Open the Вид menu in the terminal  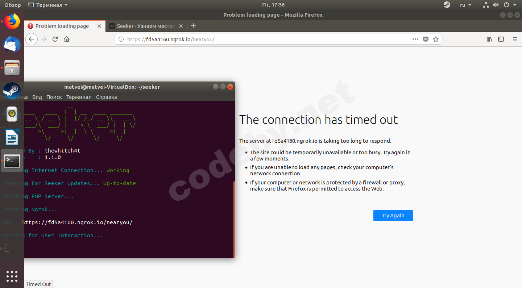click(37, 97)
